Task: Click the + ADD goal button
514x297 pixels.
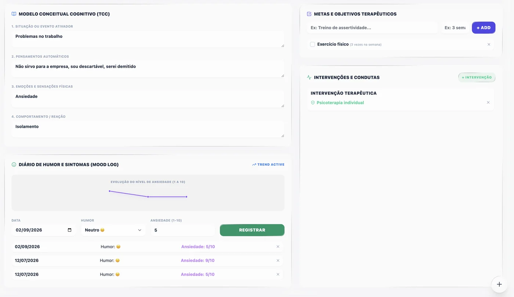Action: (484, 28)
